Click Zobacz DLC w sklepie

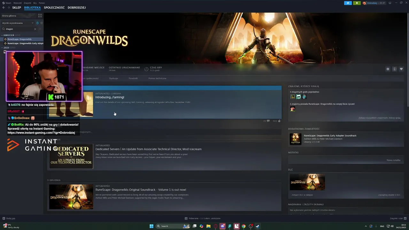[x=302, y=195]
